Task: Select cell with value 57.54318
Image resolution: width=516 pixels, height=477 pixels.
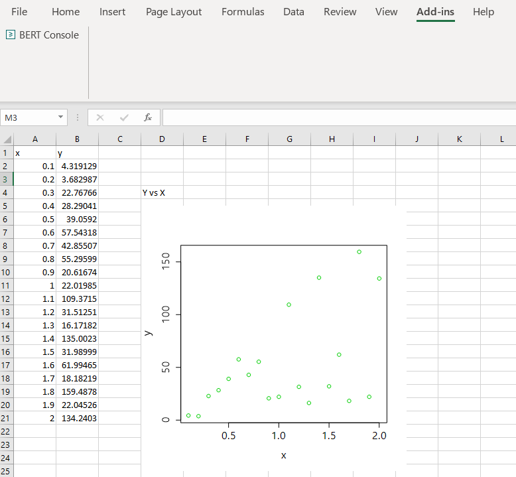Action: [x=77, y=232]
